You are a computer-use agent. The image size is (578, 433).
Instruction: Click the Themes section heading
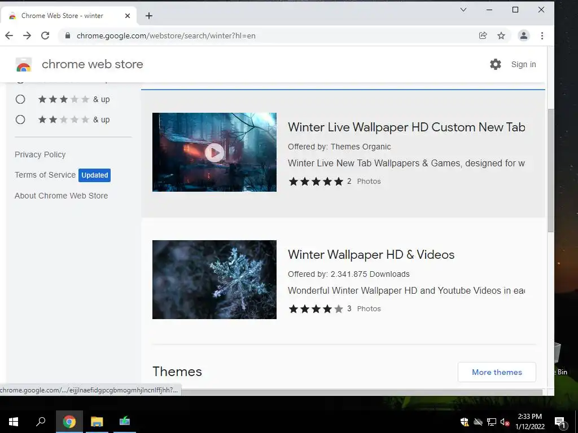[177, 372]
